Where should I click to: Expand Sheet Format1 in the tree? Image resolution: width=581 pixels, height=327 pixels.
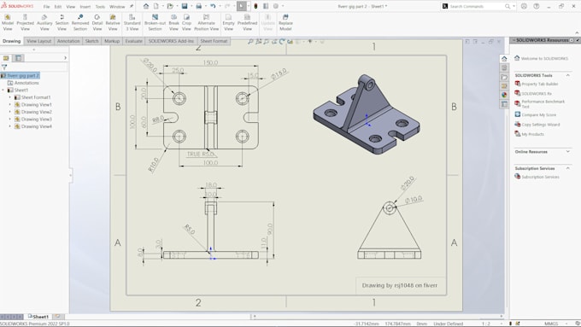[9, 97]
